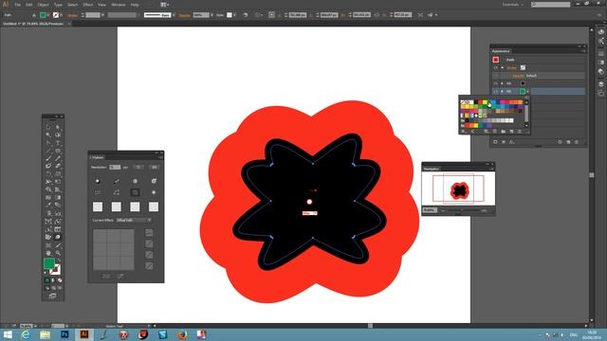Open Essentials workspace switcher
The height and width of the screenshot is (341, 607).
pyautogui.click(x=513, y=4)
